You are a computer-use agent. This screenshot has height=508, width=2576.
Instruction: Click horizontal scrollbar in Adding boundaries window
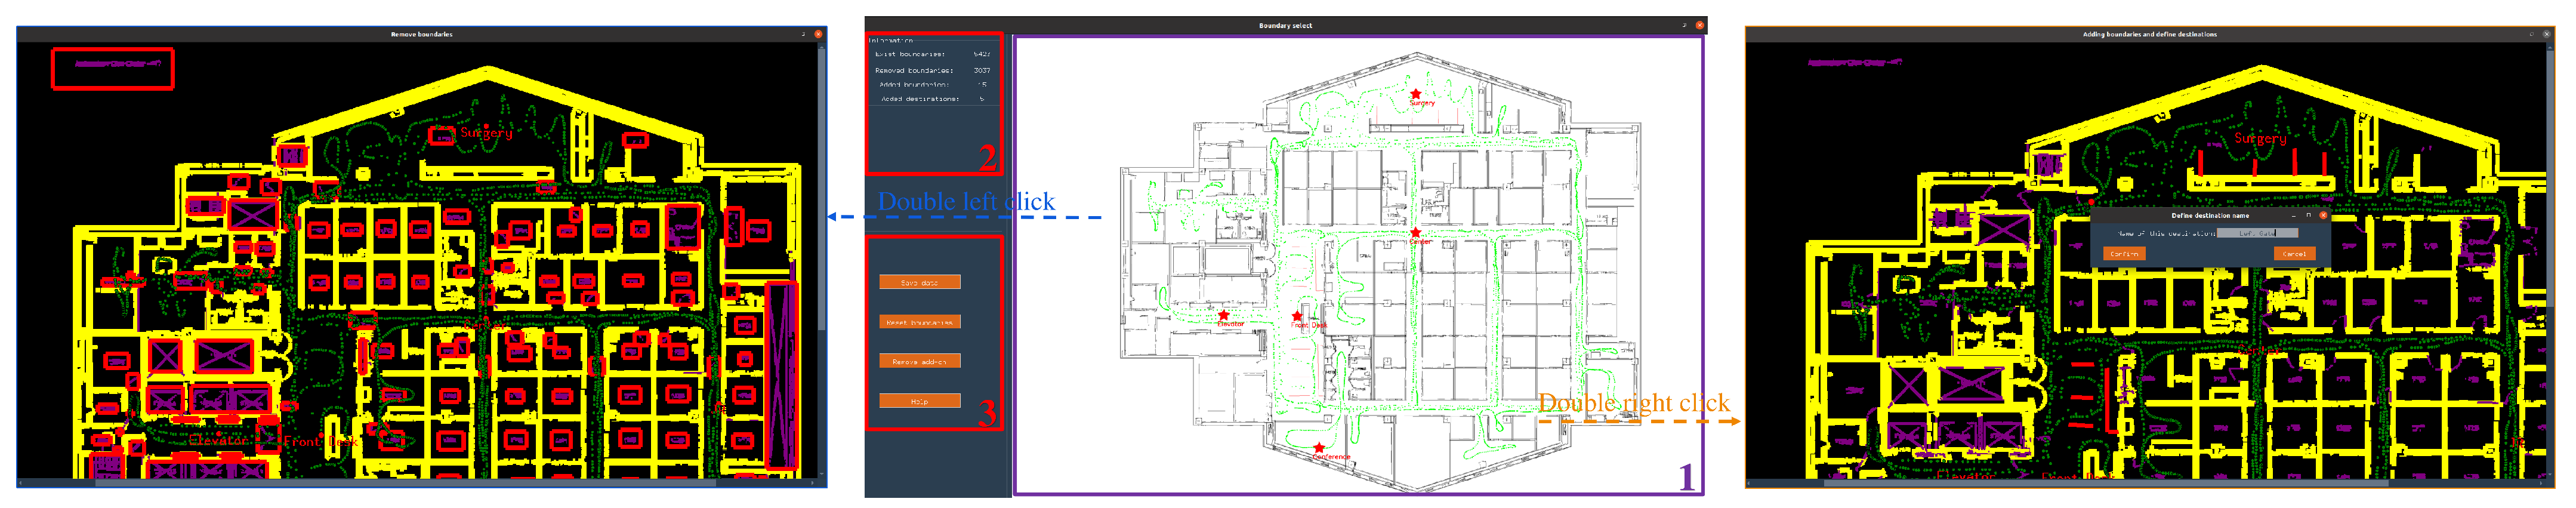pos(2100,483)
